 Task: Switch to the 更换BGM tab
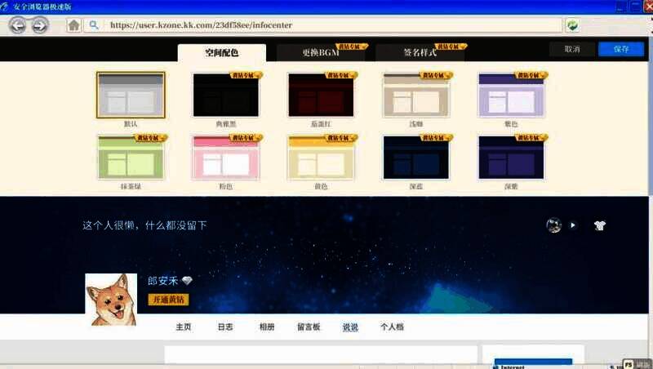point(321,53)
